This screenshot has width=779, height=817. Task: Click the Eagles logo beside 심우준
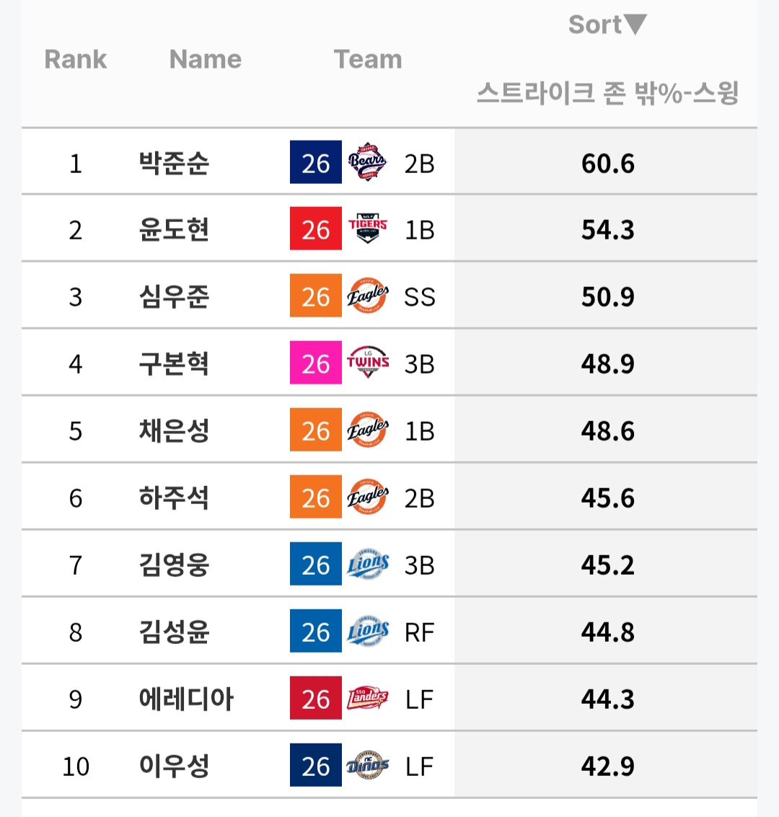(x=367, y=296)
